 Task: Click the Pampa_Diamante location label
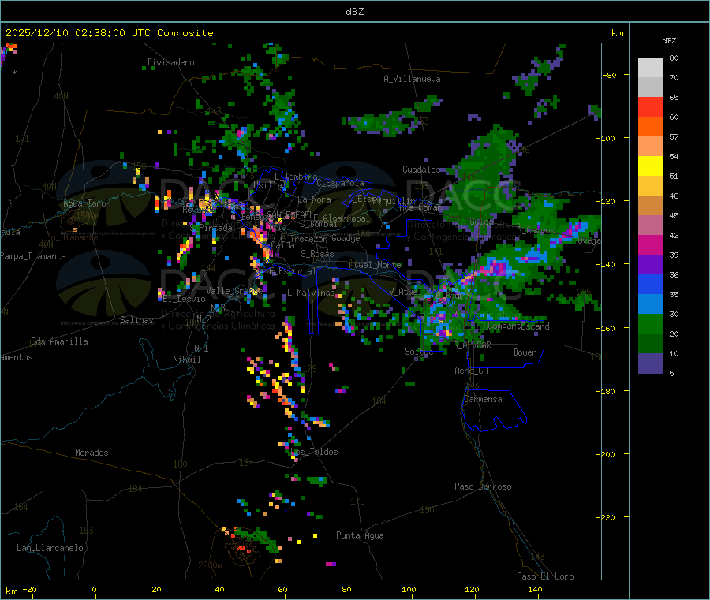click(33, 256)
